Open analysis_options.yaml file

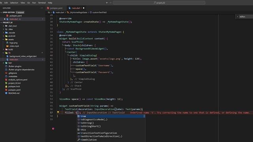(x=18, y=80)
